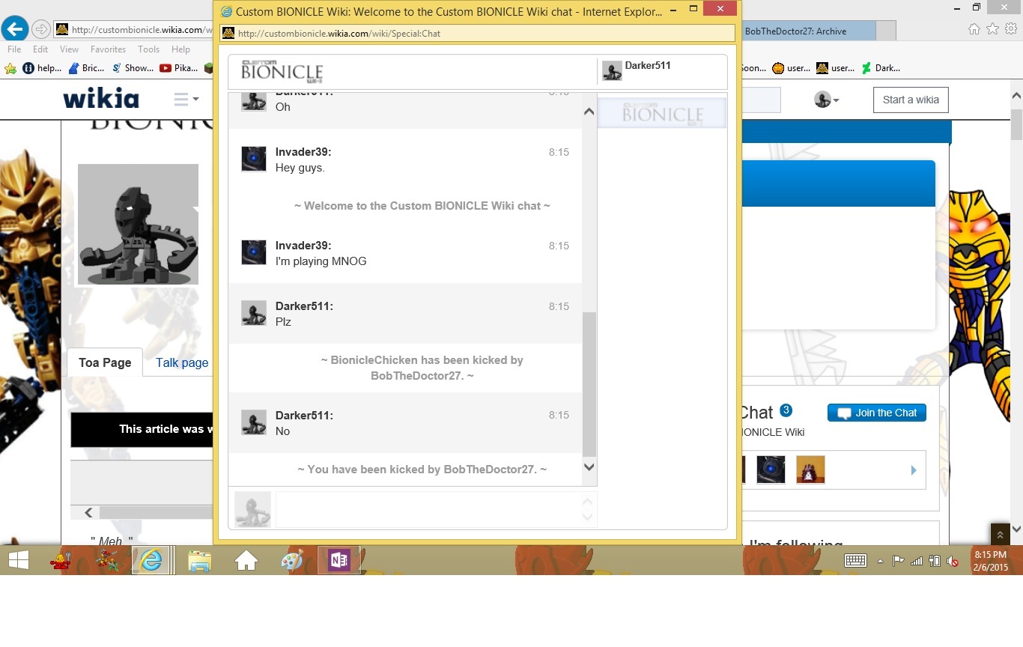Click the main browser address bar

pos(135,30)
